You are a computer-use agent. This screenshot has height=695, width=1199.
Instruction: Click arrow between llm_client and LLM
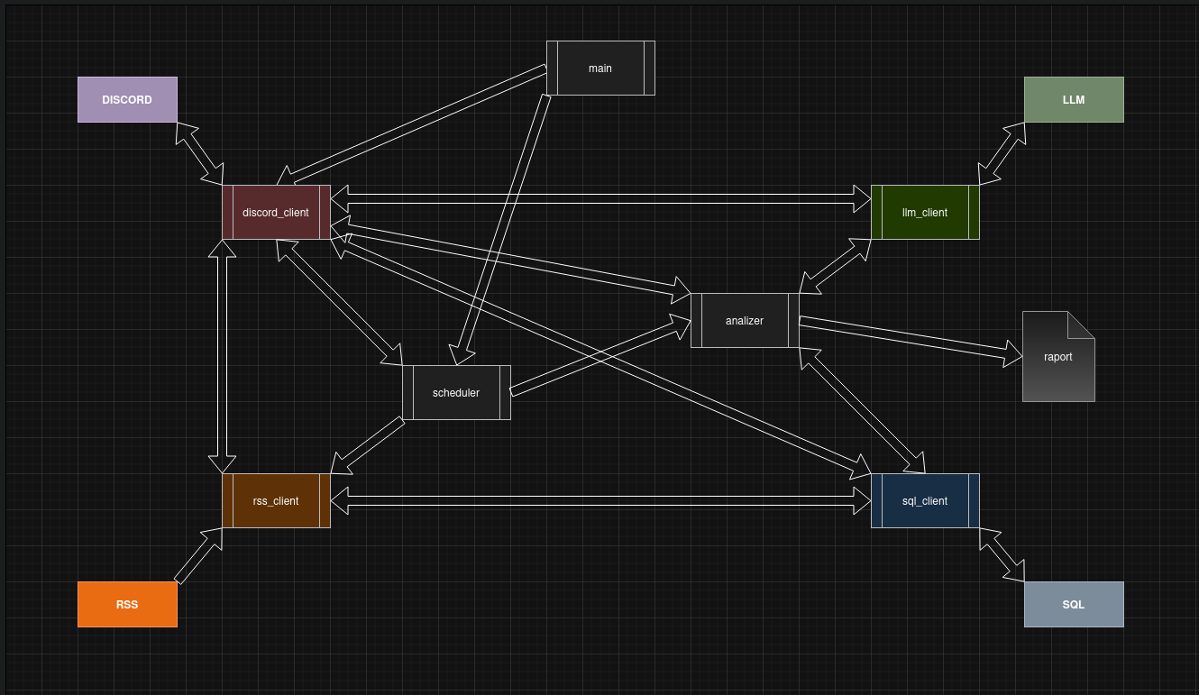point(1002,151)
